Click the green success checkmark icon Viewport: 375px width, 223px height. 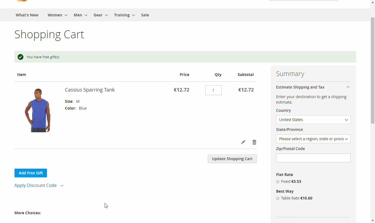[20, 57]
